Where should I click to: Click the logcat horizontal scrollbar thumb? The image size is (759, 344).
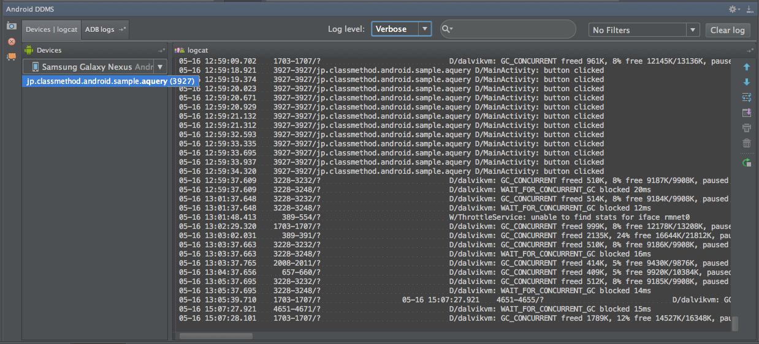(x=216, y=335)
